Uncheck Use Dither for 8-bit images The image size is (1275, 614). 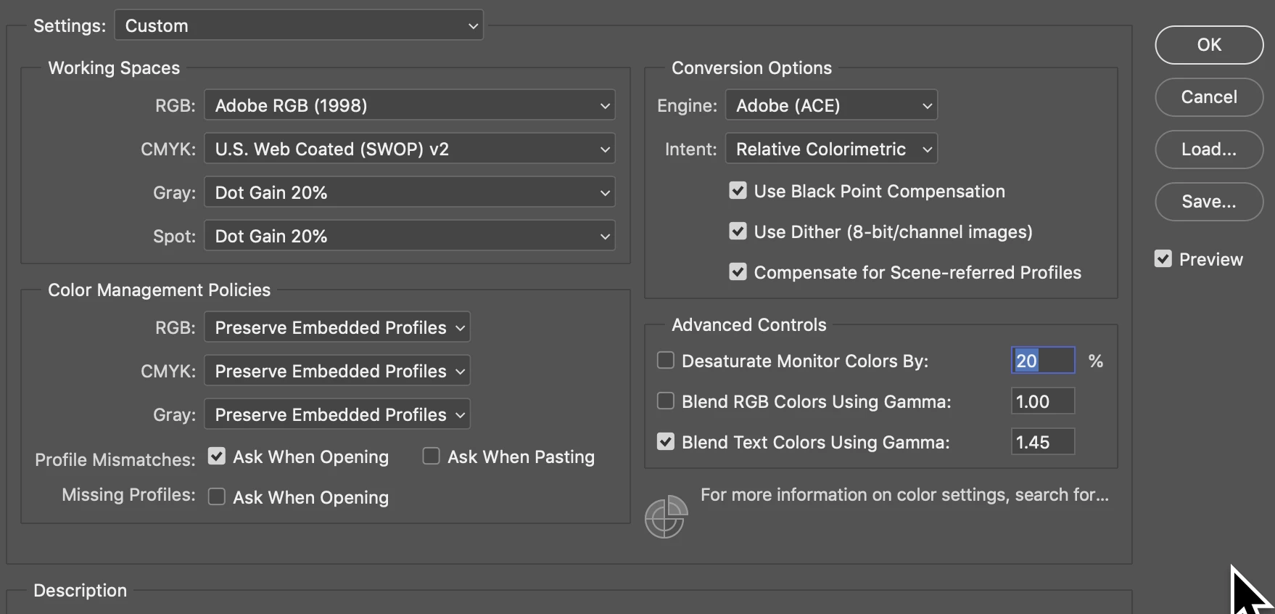click(738, 232)
